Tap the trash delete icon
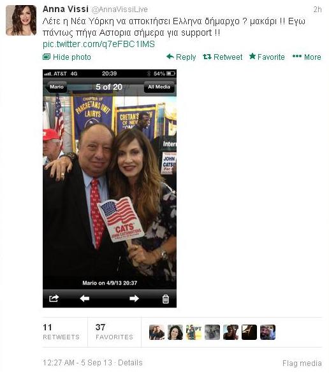329x373 pixels. point(166,299)
